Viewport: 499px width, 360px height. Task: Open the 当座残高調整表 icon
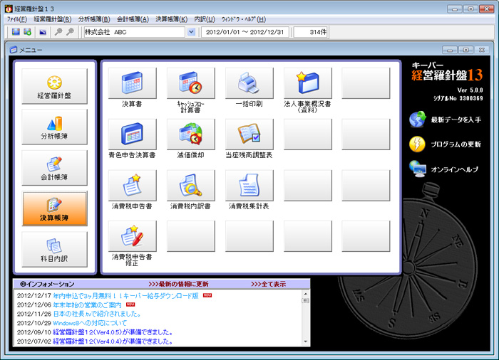click(249, 134)
